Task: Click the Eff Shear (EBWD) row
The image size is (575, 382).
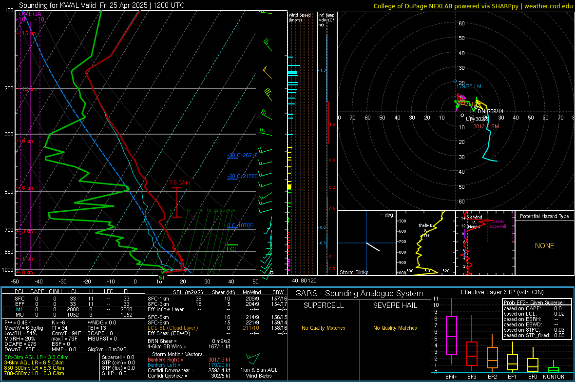Action: (217, 334)
